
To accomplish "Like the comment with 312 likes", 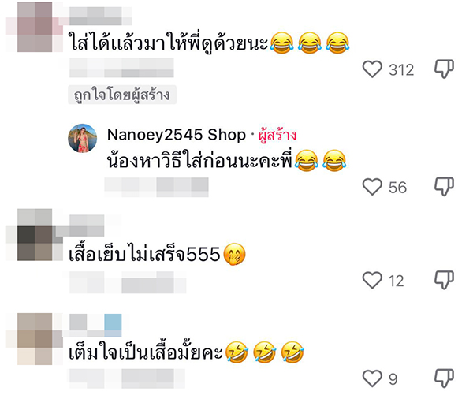I will tap(372, 69).
